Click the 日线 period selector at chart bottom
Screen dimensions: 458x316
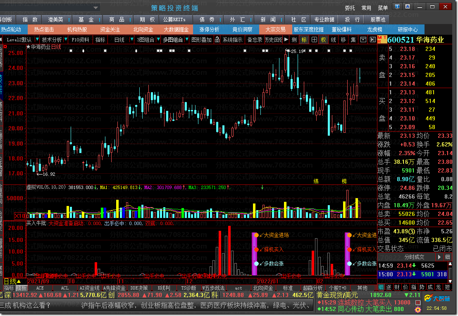pos(12,282)
